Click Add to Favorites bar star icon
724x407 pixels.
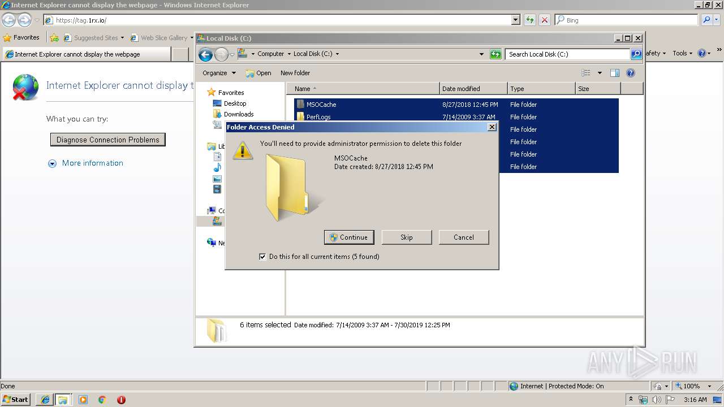coord(54,38)
